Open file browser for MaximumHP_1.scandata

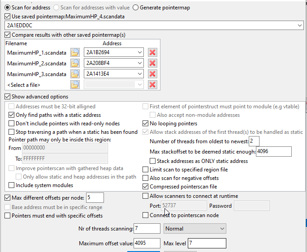click(75, 53)
